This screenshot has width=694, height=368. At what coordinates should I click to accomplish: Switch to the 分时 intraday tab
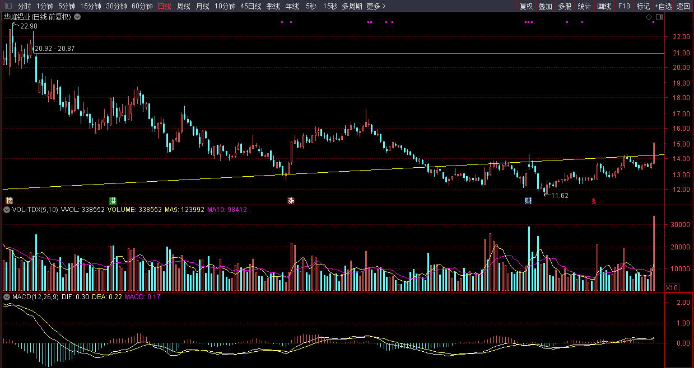(x=24, y=7)
